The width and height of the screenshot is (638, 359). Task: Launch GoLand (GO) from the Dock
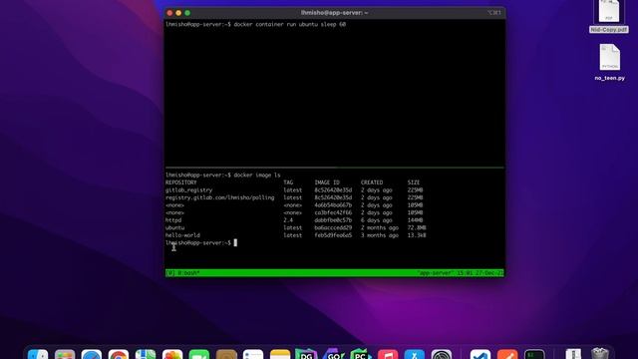(334, 354)
